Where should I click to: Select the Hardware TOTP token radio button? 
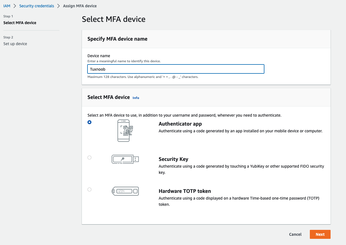coord(89,189)
